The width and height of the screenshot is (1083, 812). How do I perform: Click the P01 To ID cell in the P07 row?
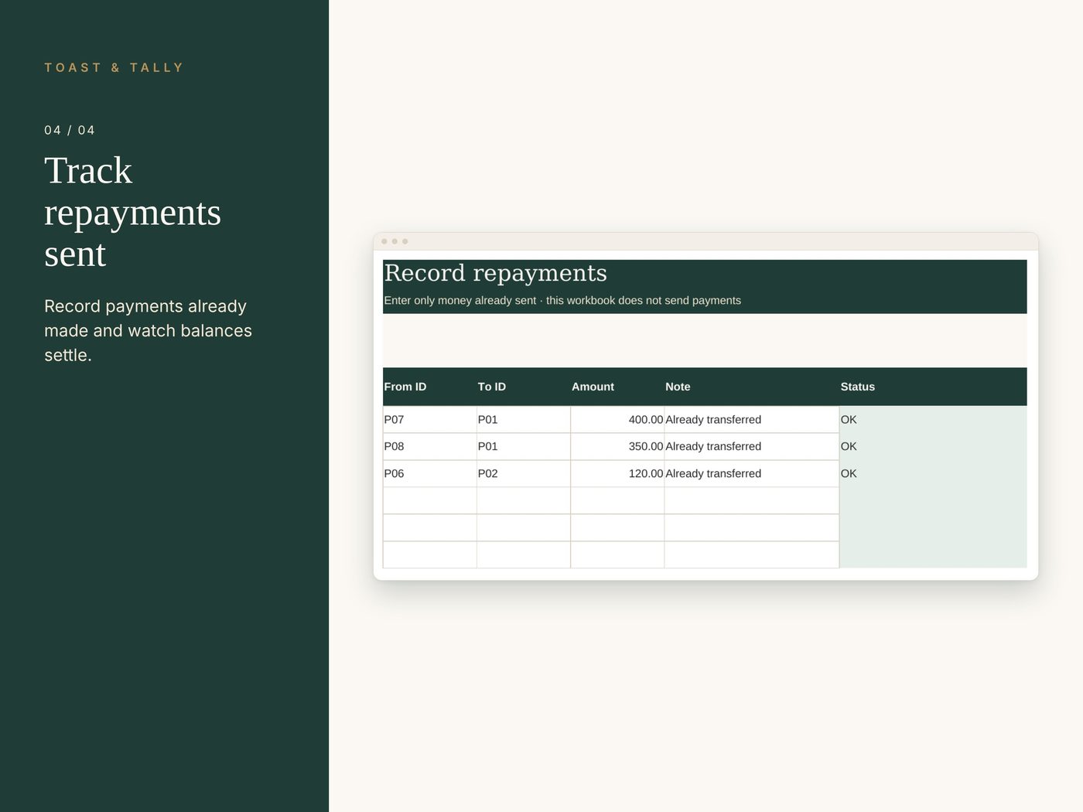(524, 420)
